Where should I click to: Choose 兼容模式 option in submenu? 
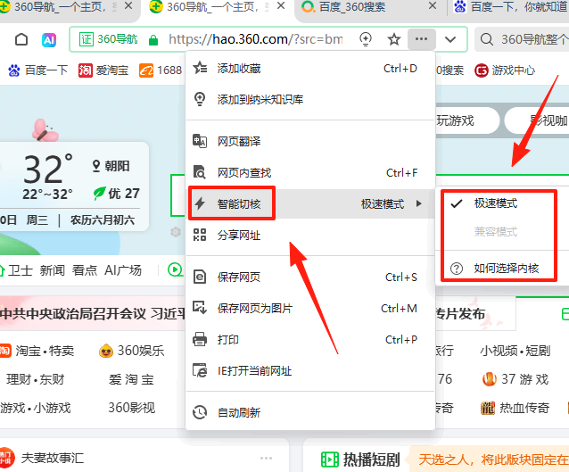pos(502,231)
